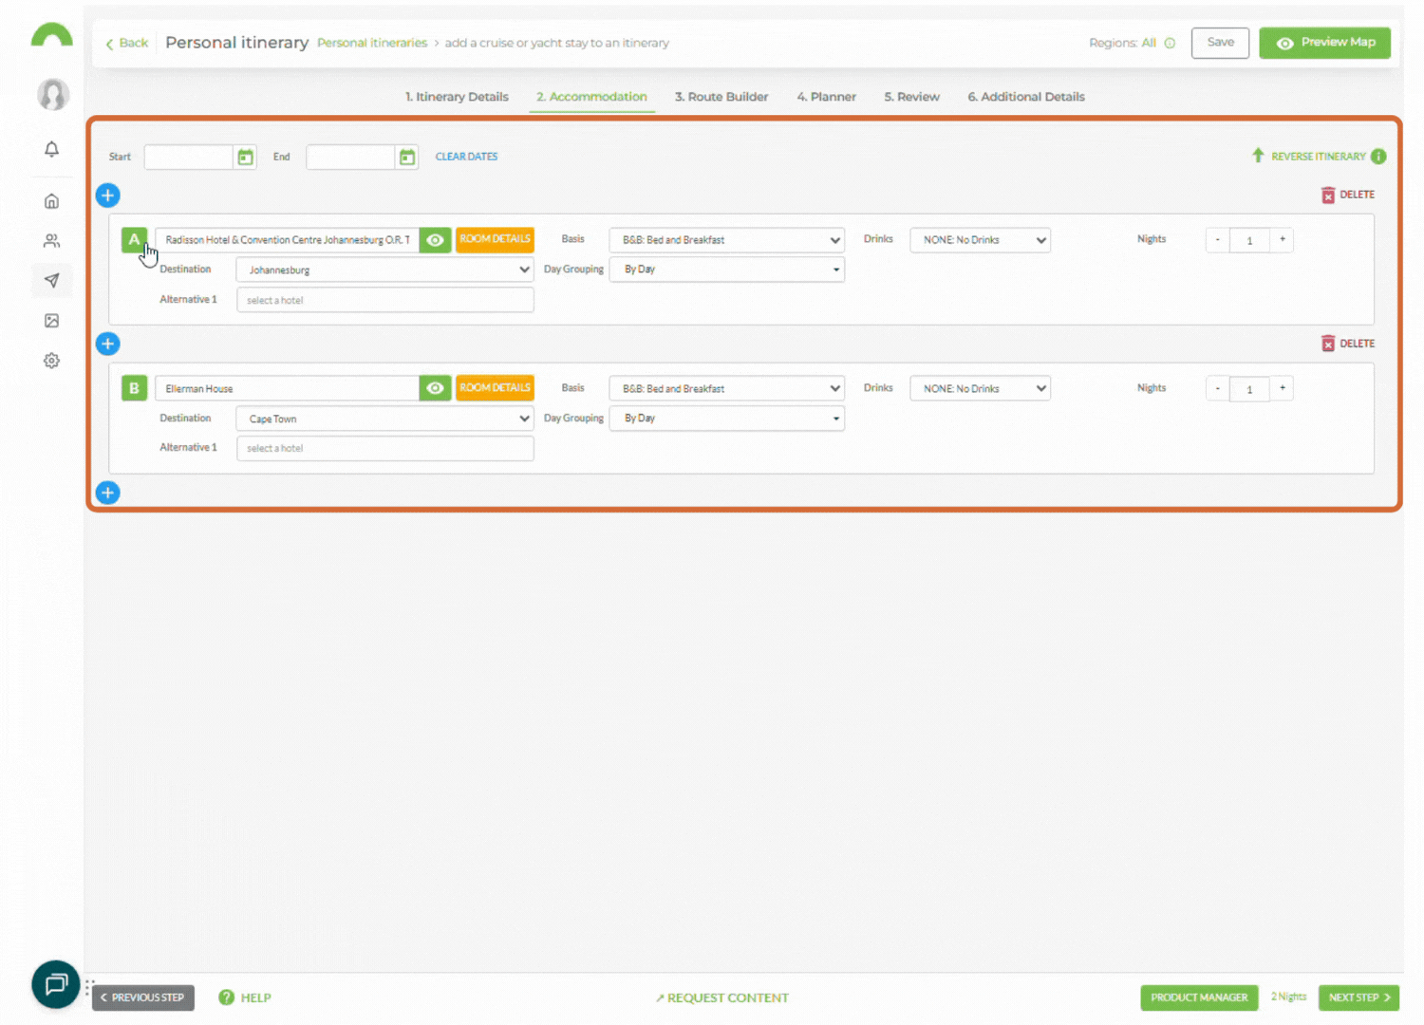Click Alternative 1 field under Johannesburg
The height and width of the screenshot is (1025, 1424).
coord(385,300)
